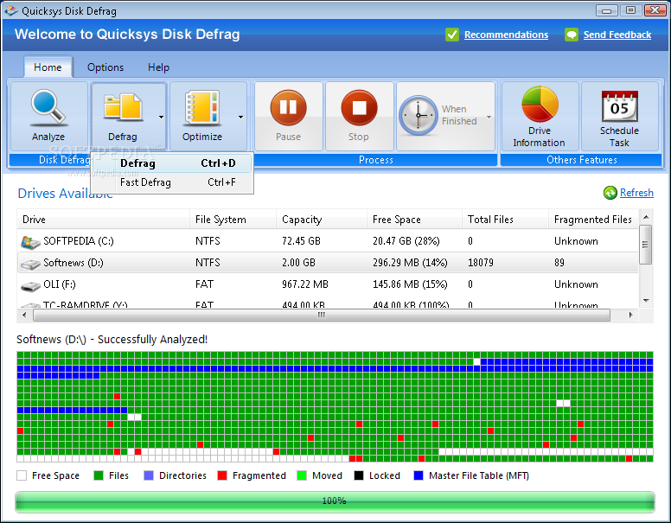The width and height of the screenshot is (671, 523).
Task: Click the 967.22 MB capacity cell
Action: pyautogui.click(x=304, y=284)
